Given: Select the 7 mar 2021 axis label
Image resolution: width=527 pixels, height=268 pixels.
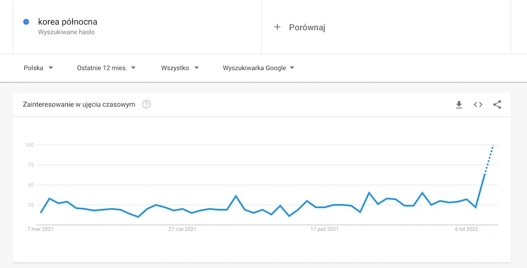Looking at the screenshot, I should 41,229.
